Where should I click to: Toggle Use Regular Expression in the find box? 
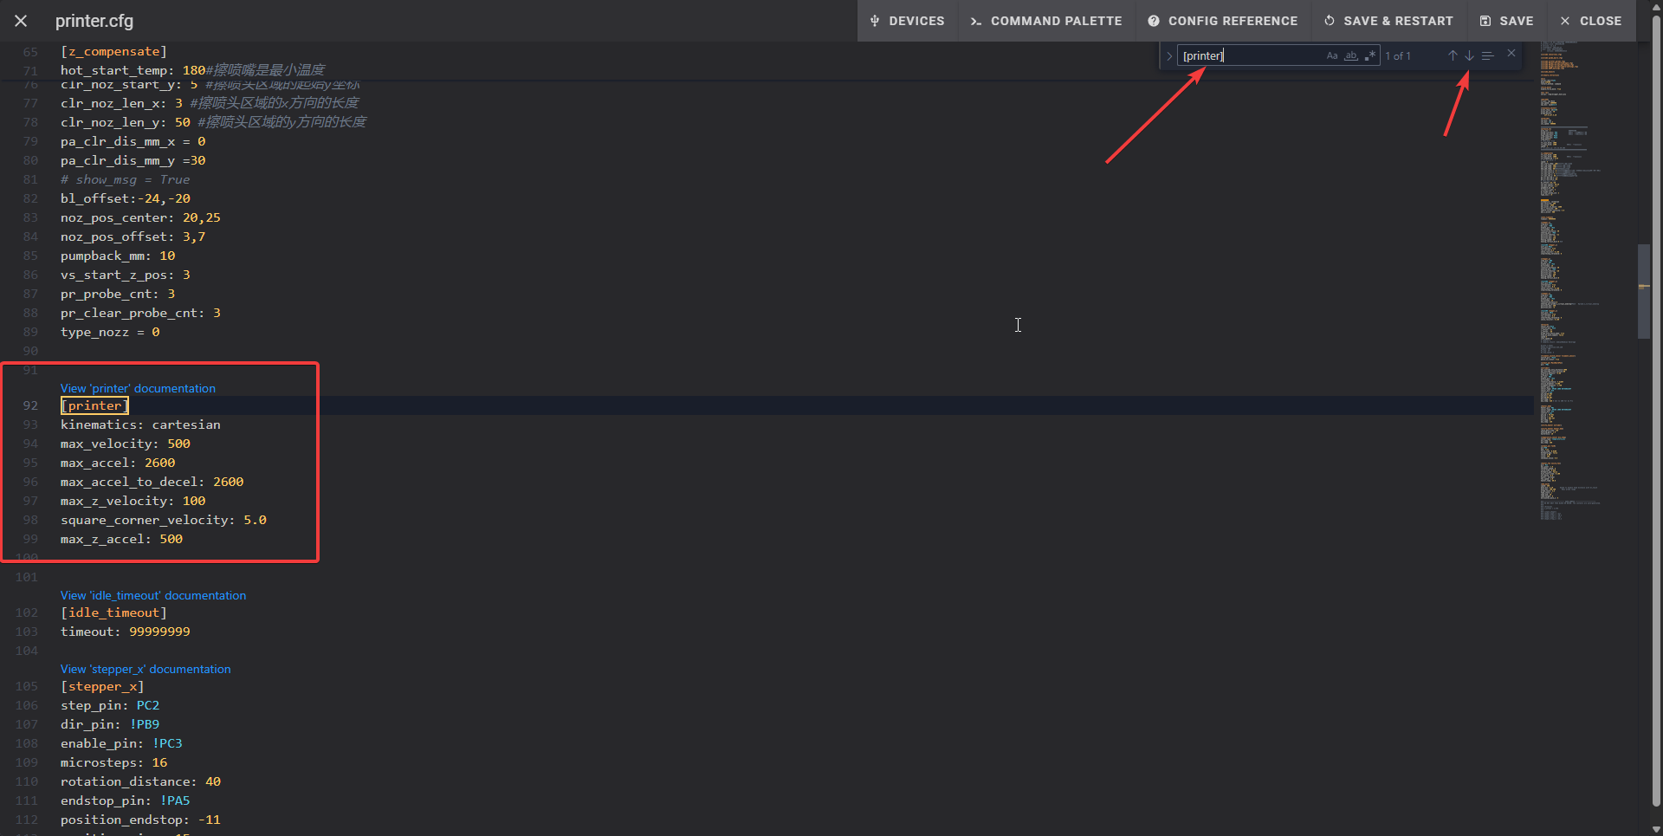(x=1369, y=55)
